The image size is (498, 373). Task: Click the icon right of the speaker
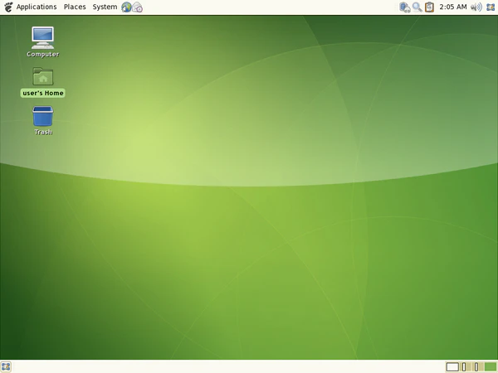pyautogui.click(x=490, y=7)
